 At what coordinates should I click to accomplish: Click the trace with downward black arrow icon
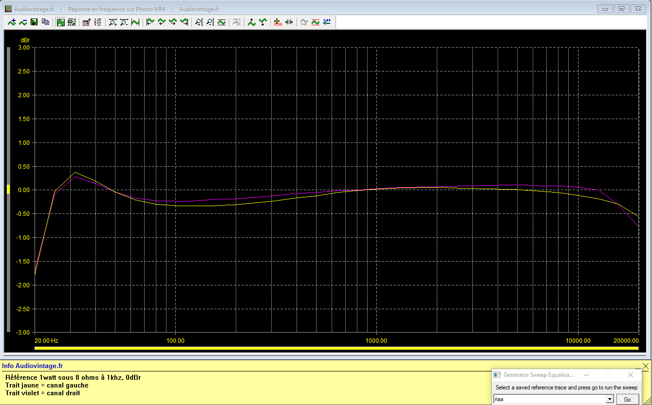(262, 22)
